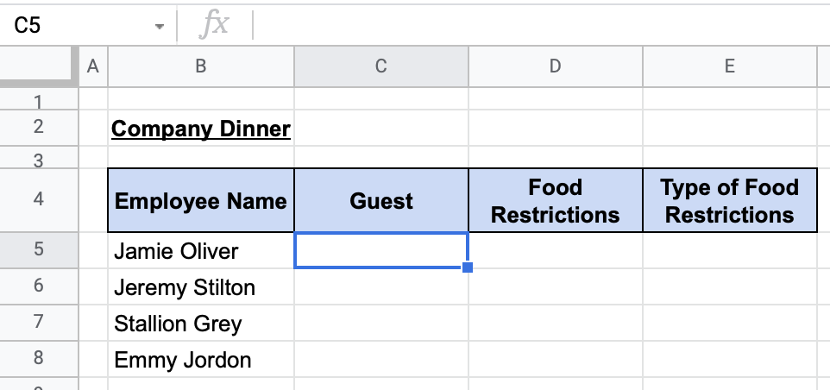The height and width of the screenshot is (390, 830).
Task: Select the Type of Food Restrictions cell
Action: tap(729, 201)
